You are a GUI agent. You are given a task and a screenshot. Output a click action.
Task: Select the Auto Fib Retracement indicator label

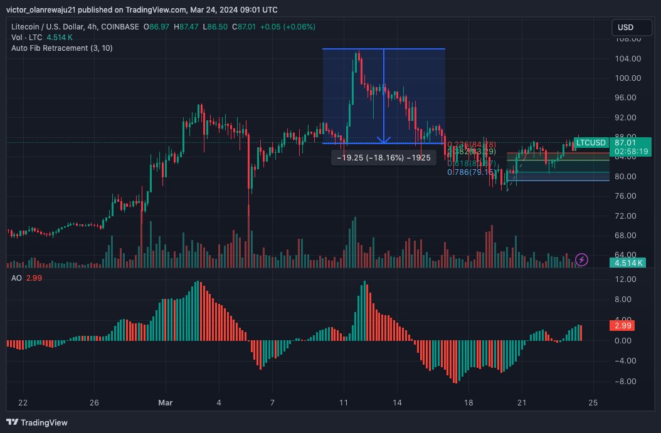61,48
